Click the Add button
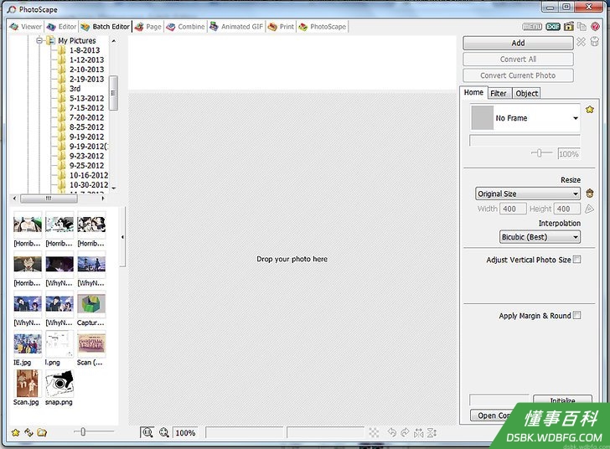610x449 pixels. click(518, 43)
